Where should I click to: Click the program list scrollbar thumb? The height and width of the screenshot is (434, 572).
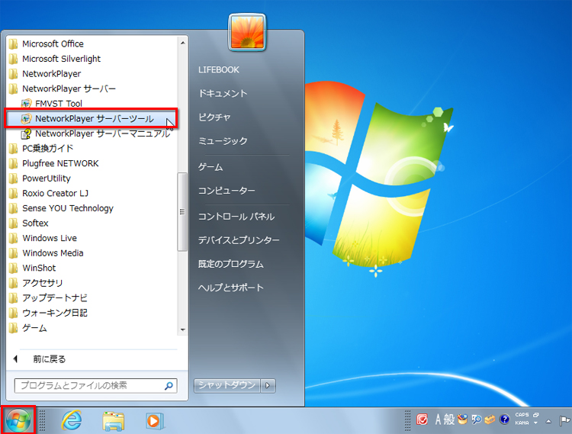coord(182,211)
